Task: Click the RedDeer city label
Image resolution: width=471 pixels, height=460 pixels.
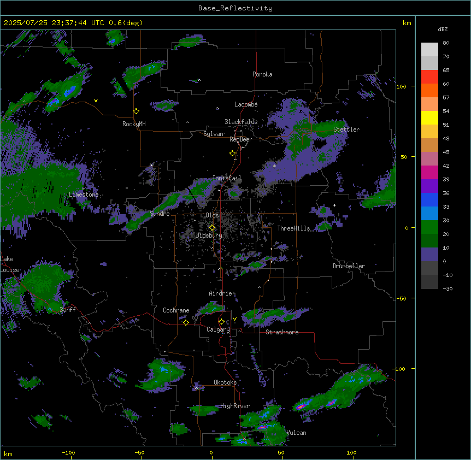Action: (x=240, y=139)
